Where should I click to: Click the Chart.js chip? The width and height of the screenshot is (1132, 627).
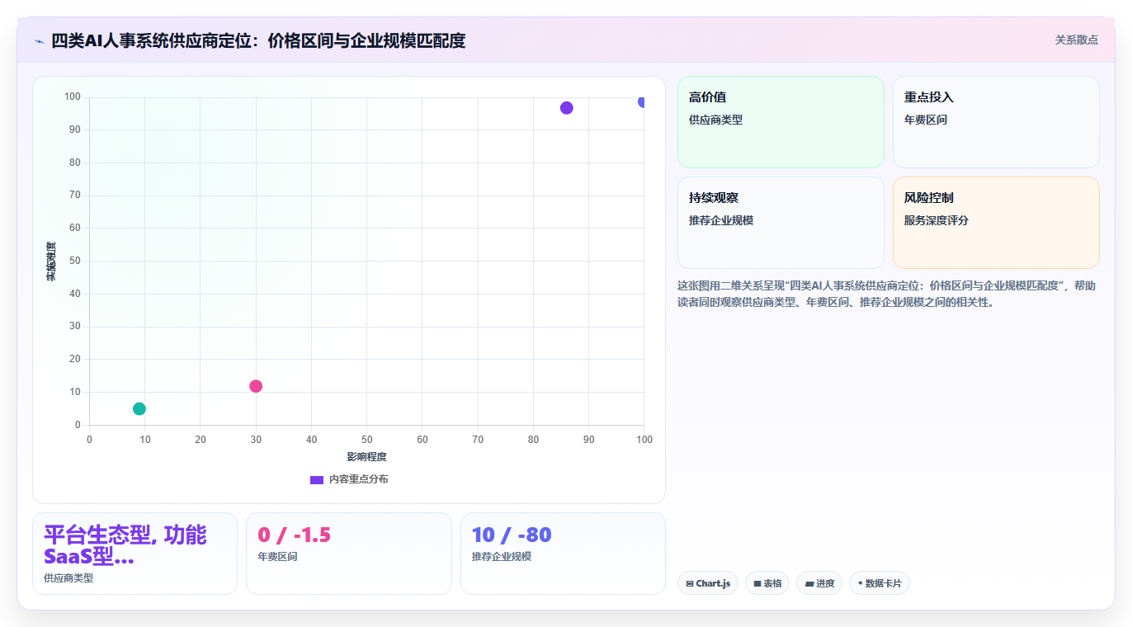click(x=708, y=583)
